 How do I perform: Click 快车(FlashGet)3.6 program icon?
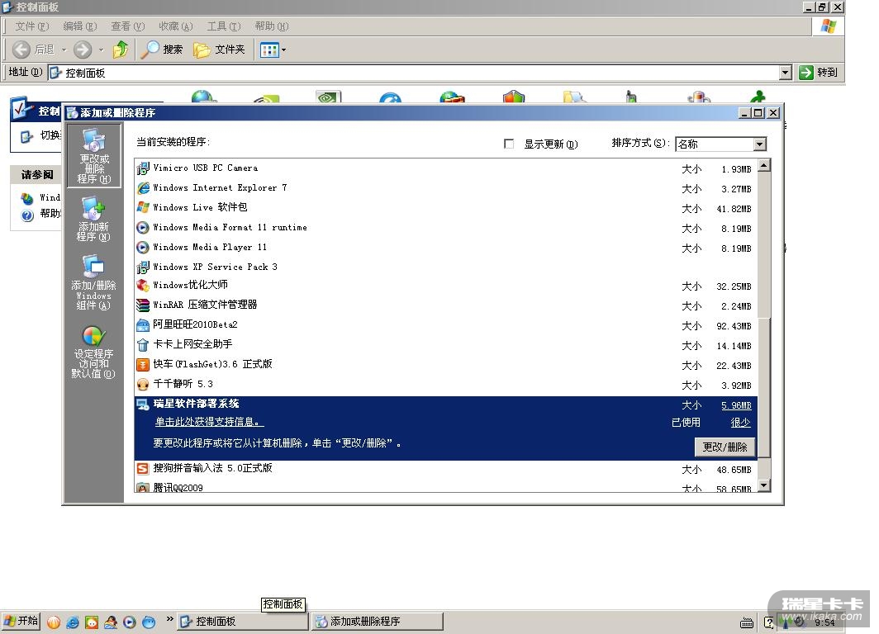pos(143,365)
